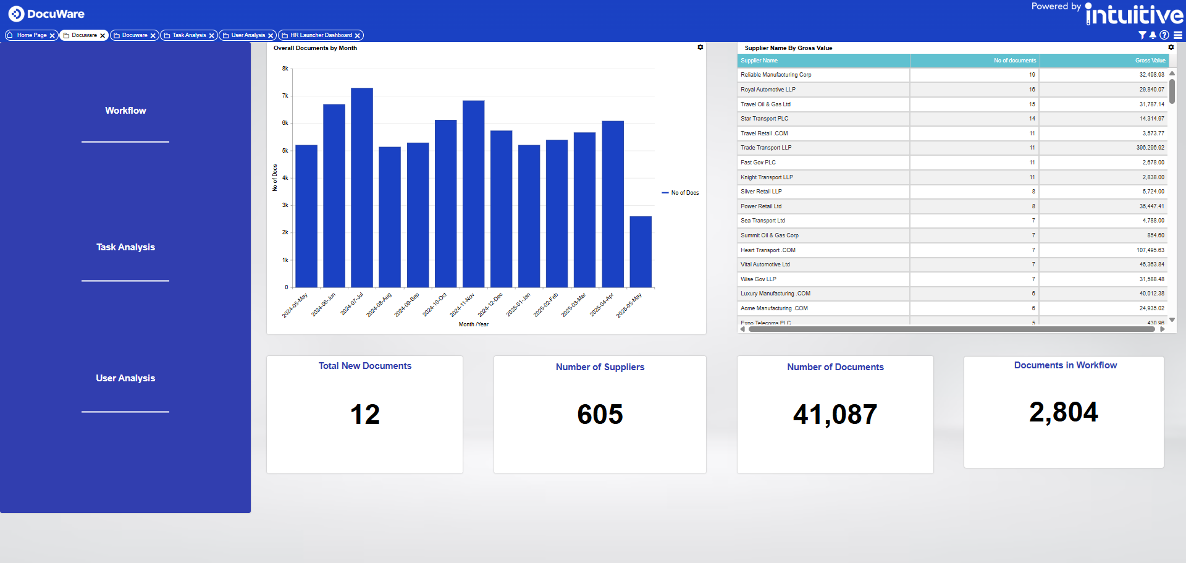The height and width of the screenshot is (563, 1186).
Task: Click Luxury Manufacturing .COM in table
Action: (775, 294)
